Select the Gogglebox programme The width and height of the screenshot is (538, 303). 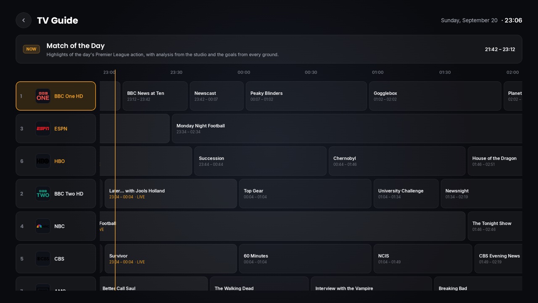point(435,96)
